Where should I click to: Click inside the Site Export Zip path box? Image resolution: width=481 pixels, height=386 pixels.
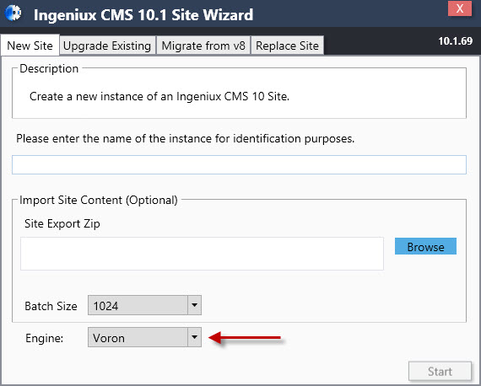point(202,254)
